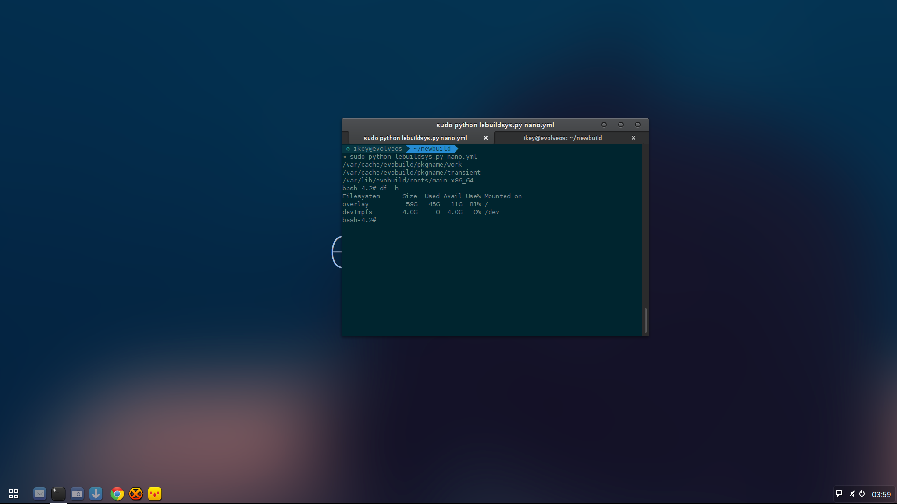Launch the mail client from the panel
897x504 pixels.
(40, 493)
